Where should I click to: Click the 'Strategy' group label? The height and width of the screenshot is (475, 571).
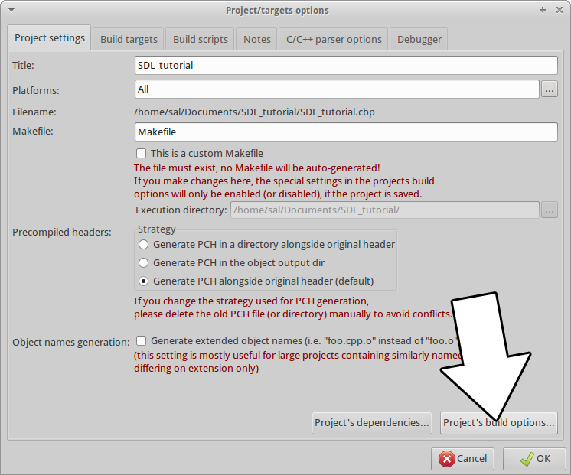(157, 229)
